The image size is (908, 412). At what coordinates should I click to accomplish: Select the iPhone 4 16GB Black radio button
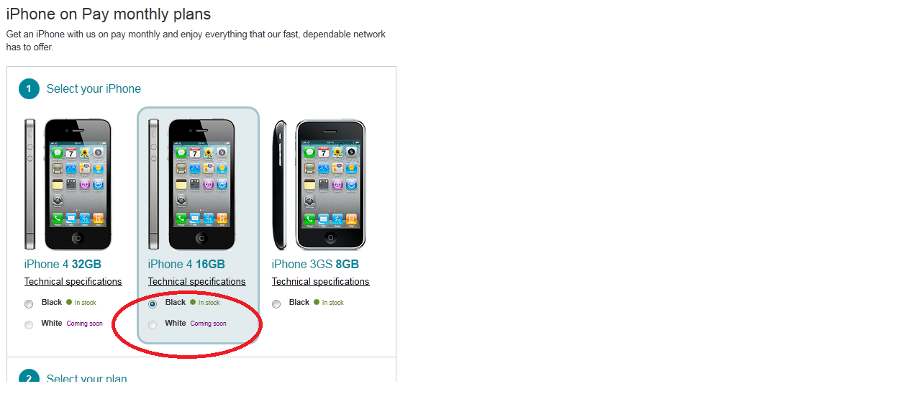coord(153,304)
